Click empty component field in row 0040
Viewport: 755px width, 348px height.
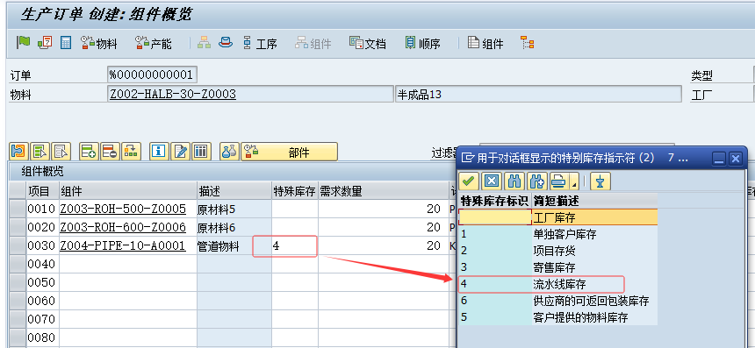point(127,264)
